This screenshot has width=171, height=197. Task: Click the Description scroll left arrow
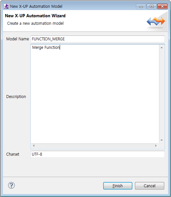[34, 146]
